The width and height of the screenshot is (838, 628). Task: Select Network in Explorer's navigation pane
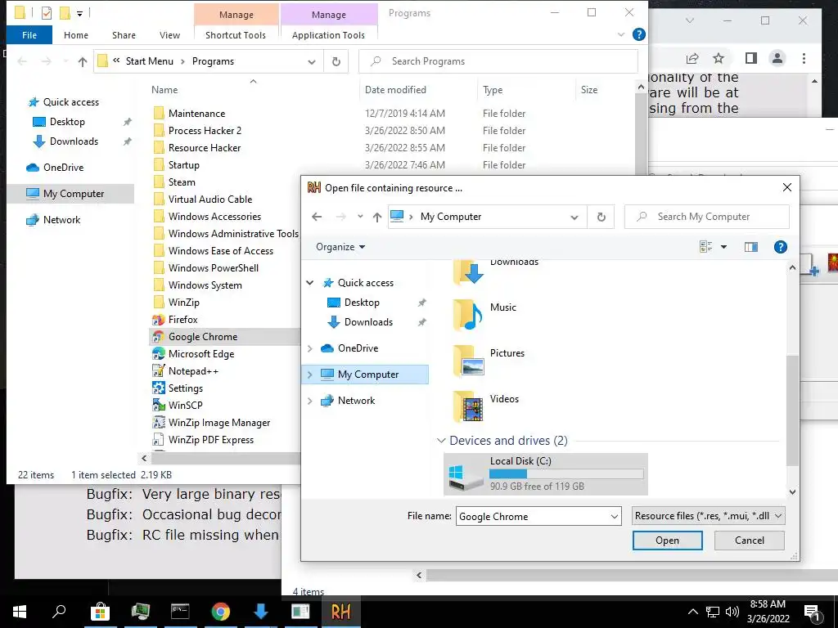pos(61,219)
